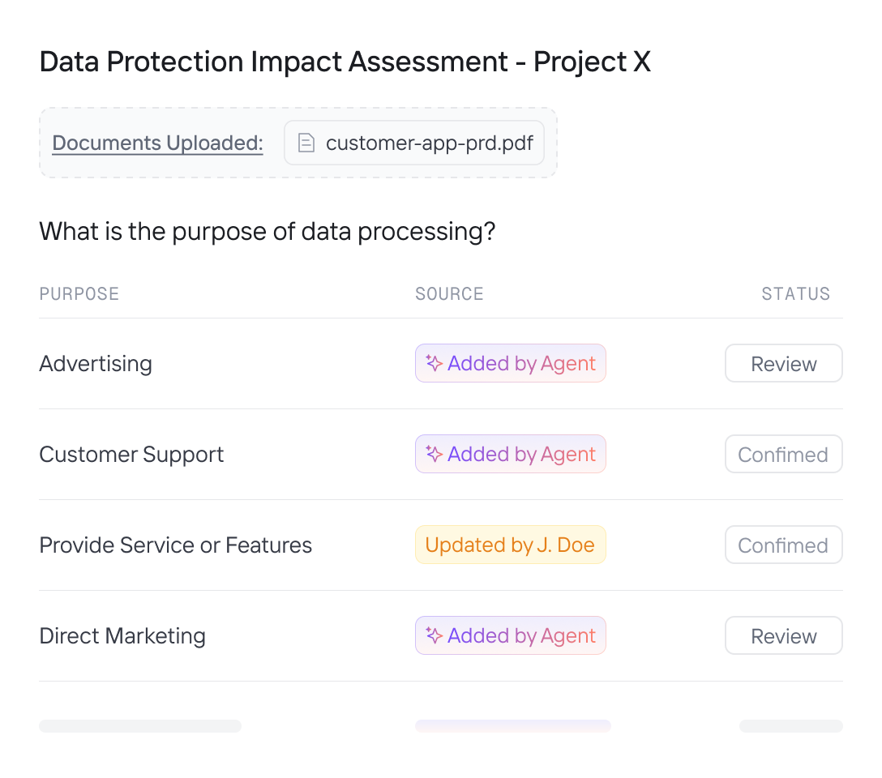Click Confimed status for Provide Service or Features
The width and height of the screenshot is (882, 778).
pos(783,545)
